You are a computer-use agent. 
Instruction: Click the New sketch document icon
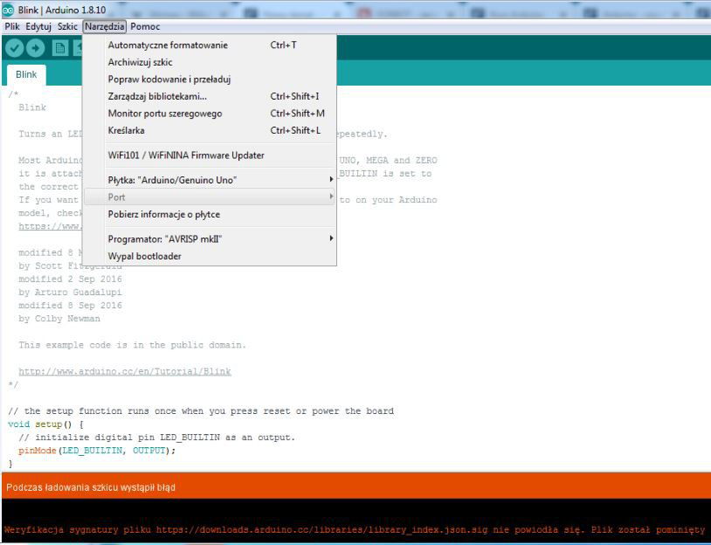point(60,48)
